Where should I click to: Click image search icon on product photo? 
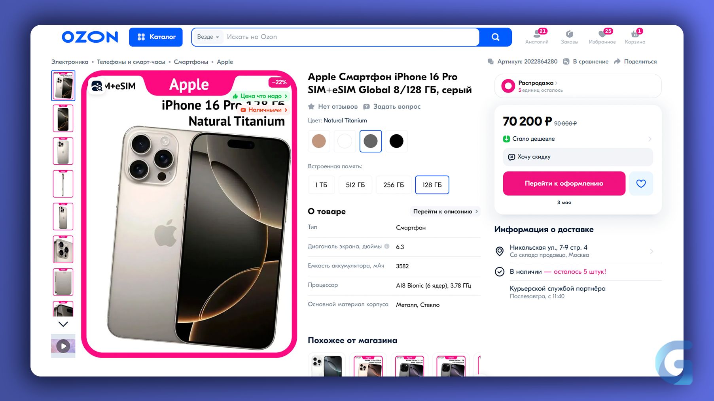[97, 86]
